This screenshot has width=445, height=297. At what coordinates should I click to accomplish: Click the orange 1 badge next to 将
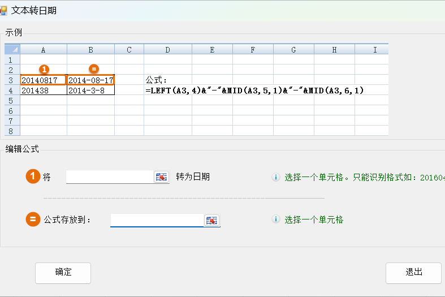[x=33, y=177]
